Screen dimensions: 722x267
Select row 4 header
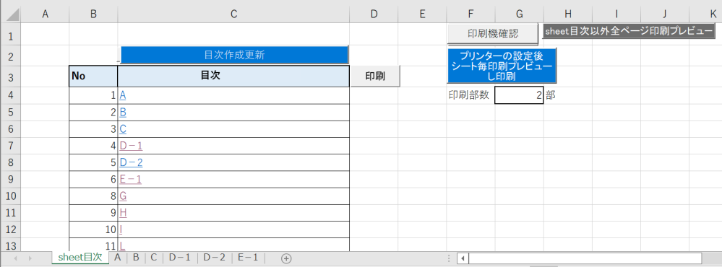(x=11, y=95)
